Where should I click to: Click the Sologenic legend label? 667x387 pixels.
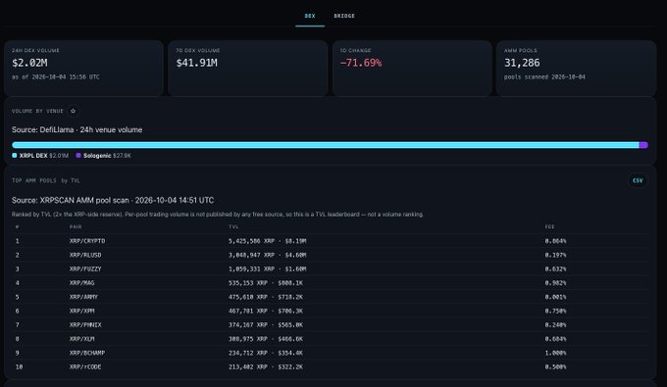click(x=97, y=156)
